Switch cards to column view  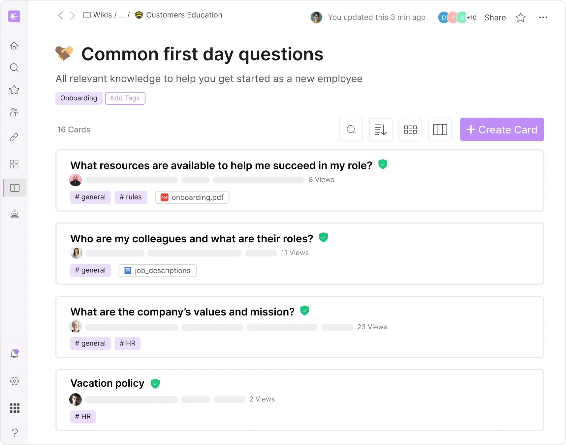440,129
